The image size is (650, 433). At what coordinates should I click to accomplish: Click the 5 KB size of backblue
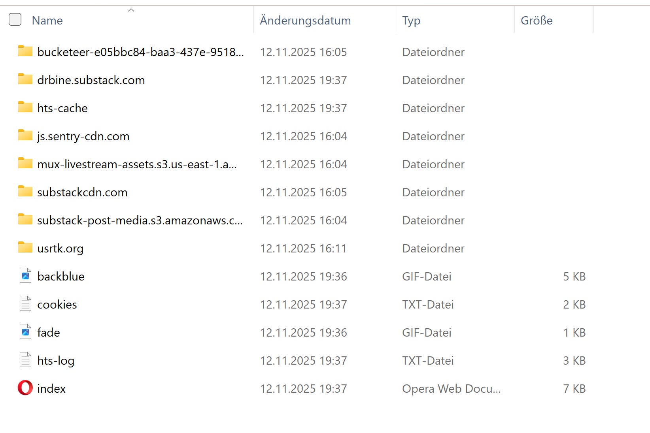[x=574, y=277]
